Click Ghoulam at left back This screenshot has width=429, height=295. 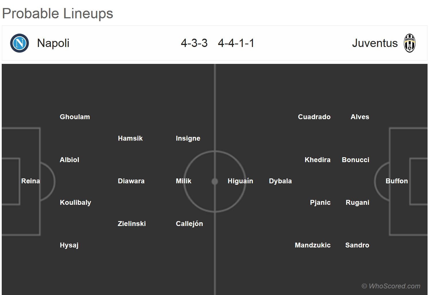75,117
